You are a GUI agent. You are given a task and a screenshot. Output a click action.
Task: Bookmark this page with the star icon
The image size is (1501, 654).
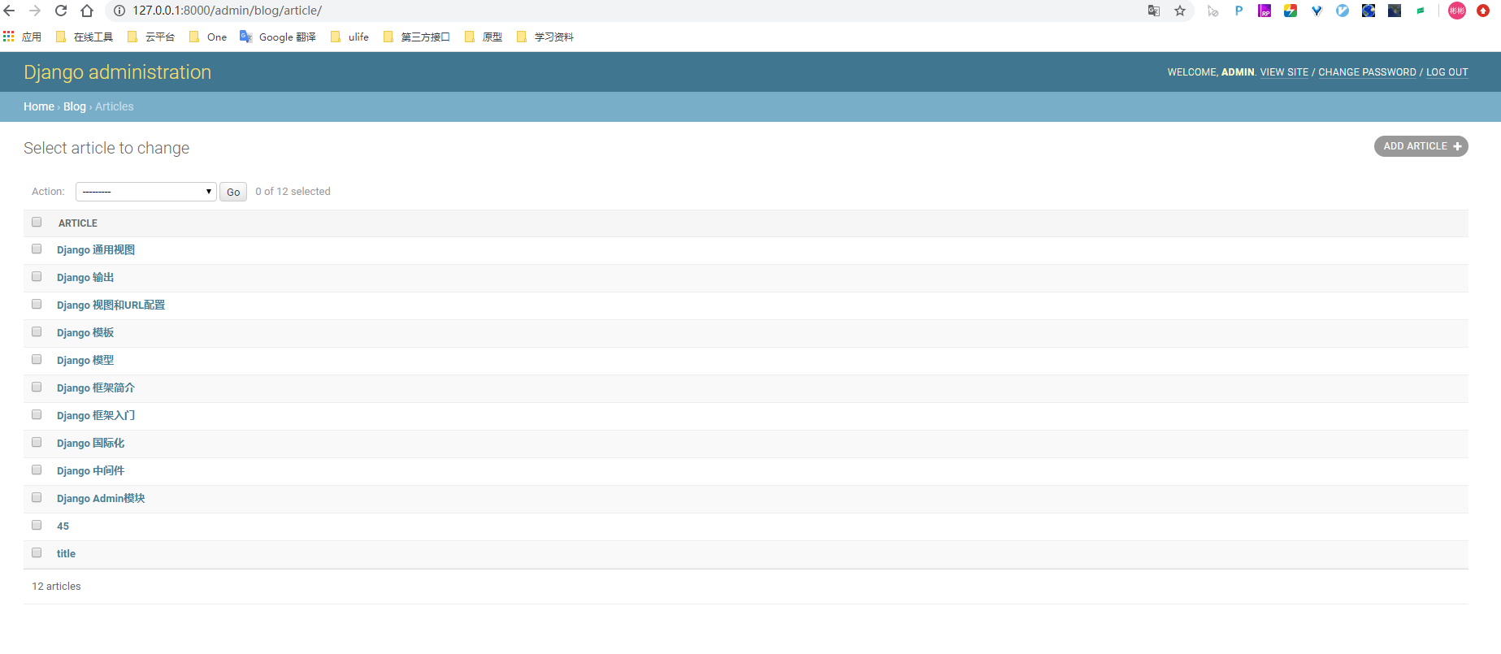[x=1180, y=11]
